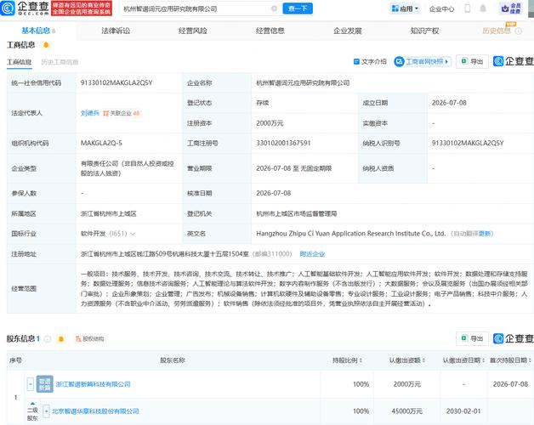Open the notifications bell icon
The width and height of the screenshot is (534, 425).
click(483, 8)
